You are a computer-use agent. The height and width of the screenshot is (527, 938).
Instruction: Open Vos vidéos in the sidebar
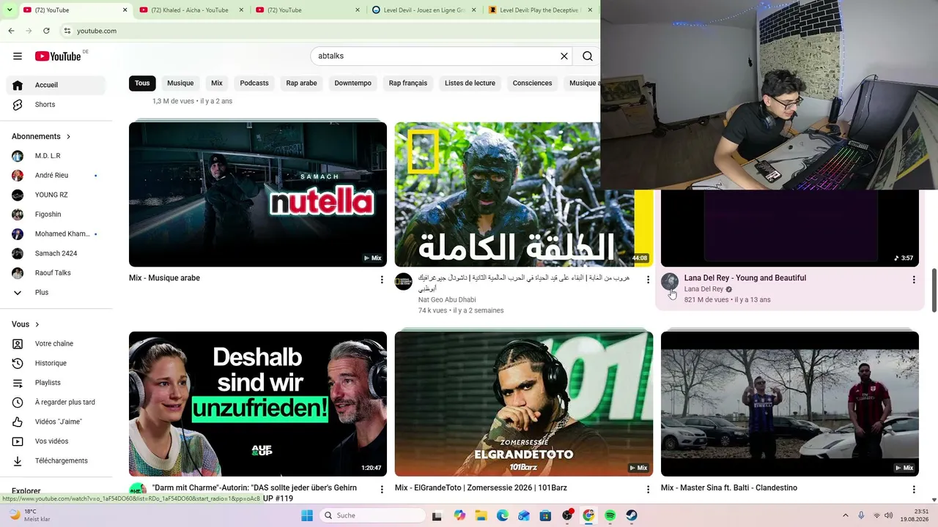point(56,441)
